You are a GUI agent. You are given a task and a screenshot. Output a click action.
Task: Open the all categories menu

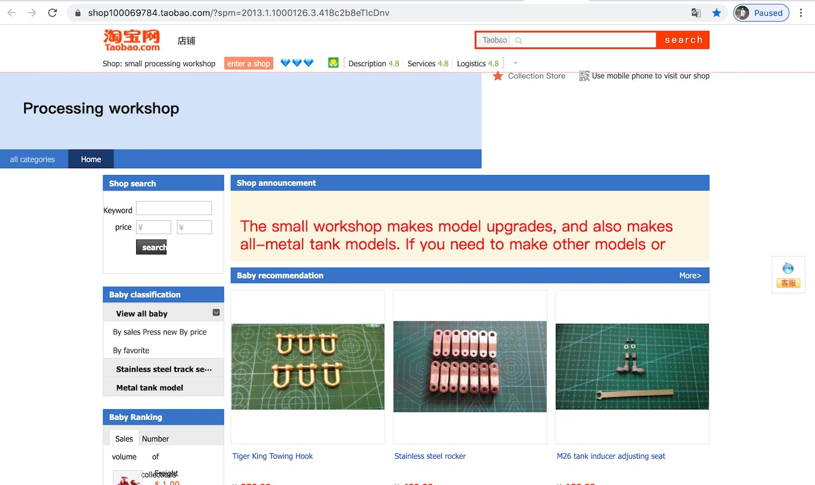click(32, 159)
